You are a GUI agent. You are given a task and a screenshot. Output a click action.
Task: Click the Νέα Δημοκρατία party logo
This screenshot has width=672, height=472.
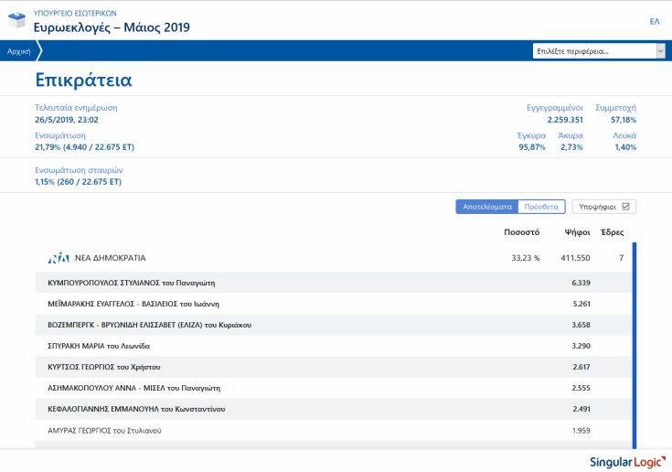click(x=59, y=258)
